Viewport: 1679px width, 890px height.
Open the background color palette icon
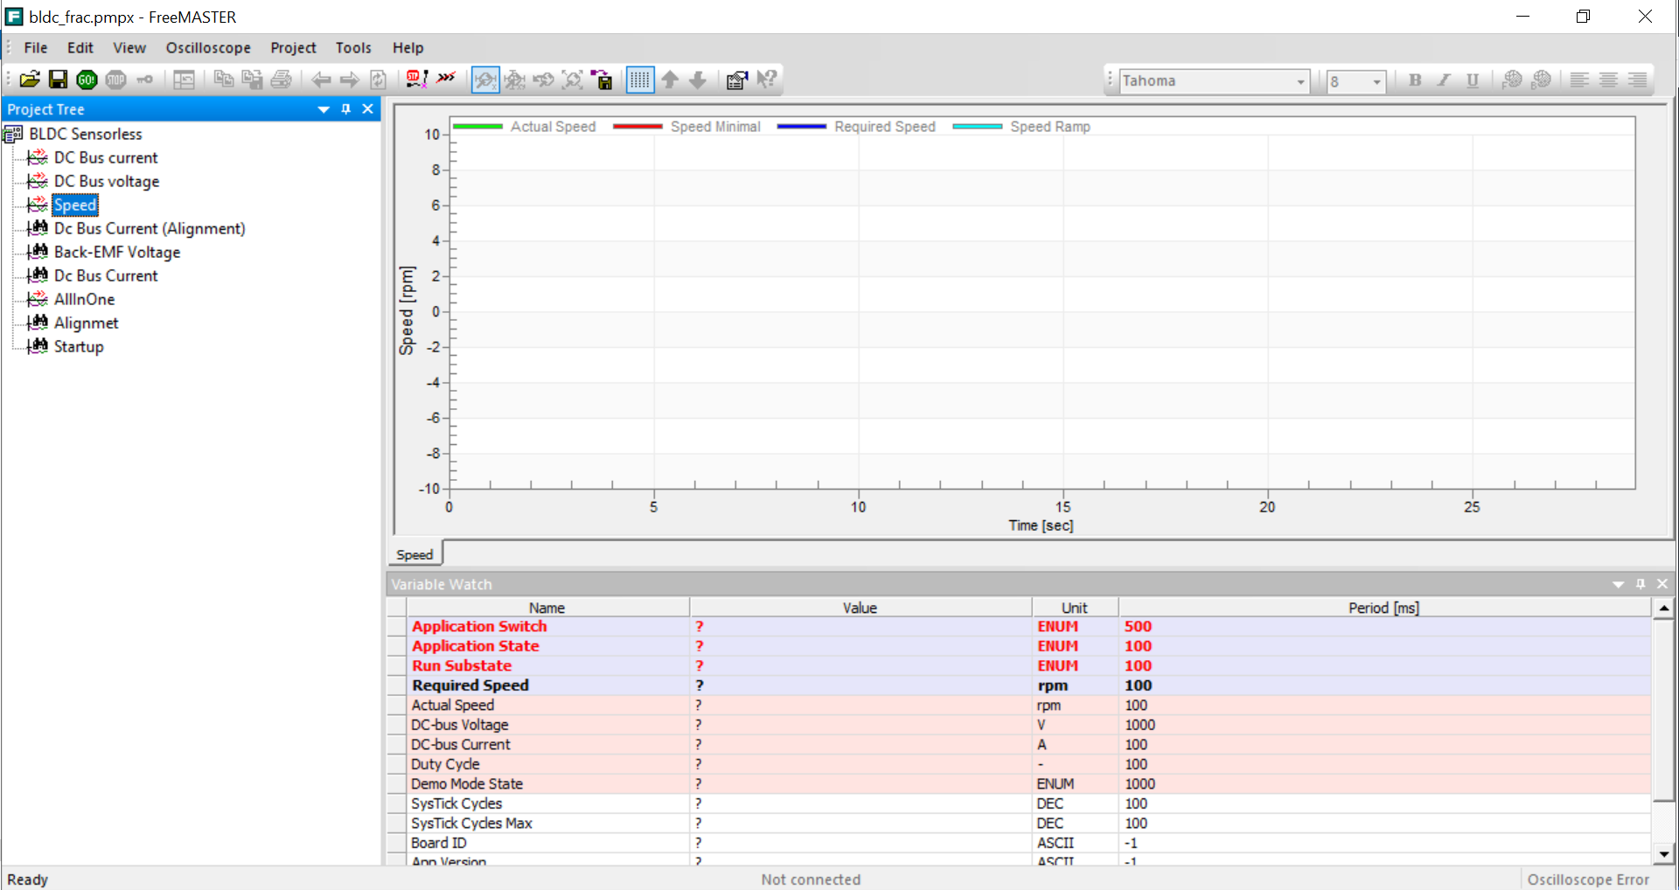pyautogui.click(x=1541, y=80)
